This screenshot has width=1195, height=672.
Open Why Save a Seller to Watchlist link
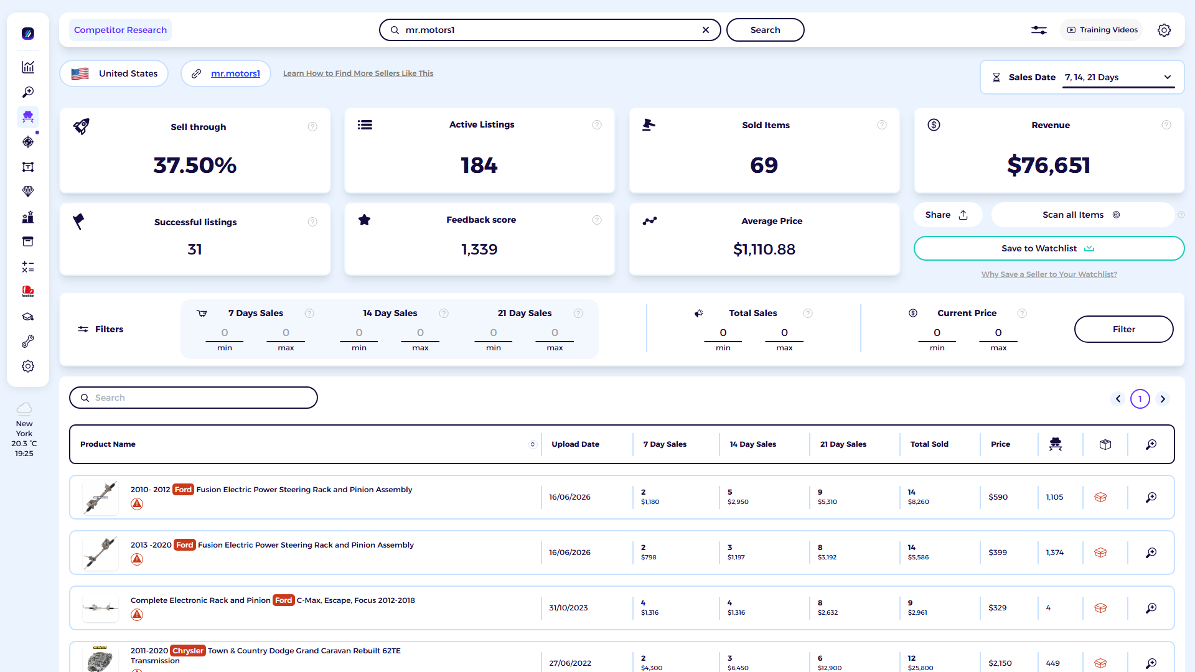point(1049,274)
